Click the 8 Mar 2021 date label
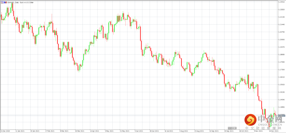Viewport: 286px width, 133px height. [x=64, y=131]
